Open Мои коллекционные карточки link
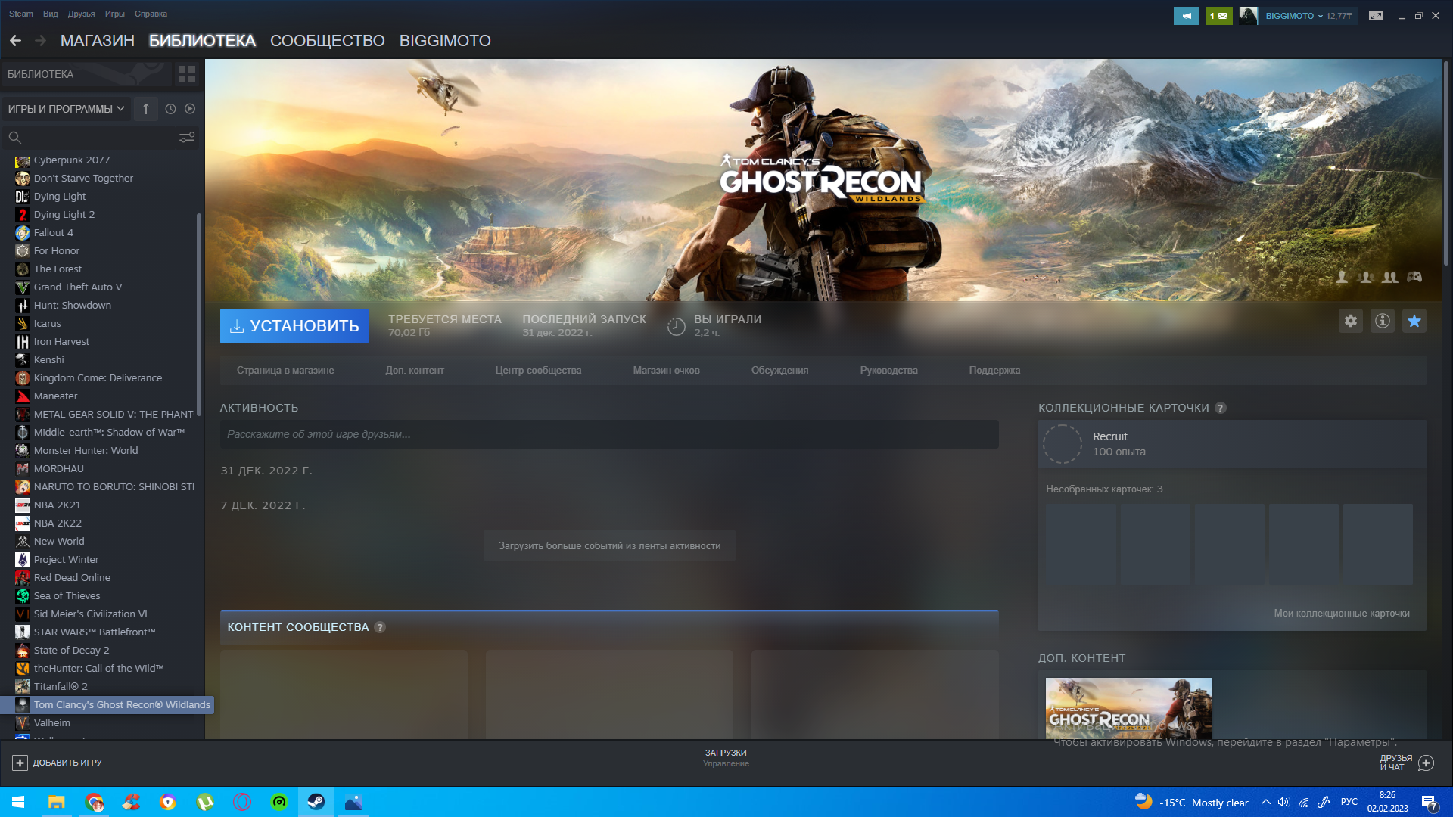Image resolution: width=1453 pixels, height=817 pixels. click(x=1342, y=614)
